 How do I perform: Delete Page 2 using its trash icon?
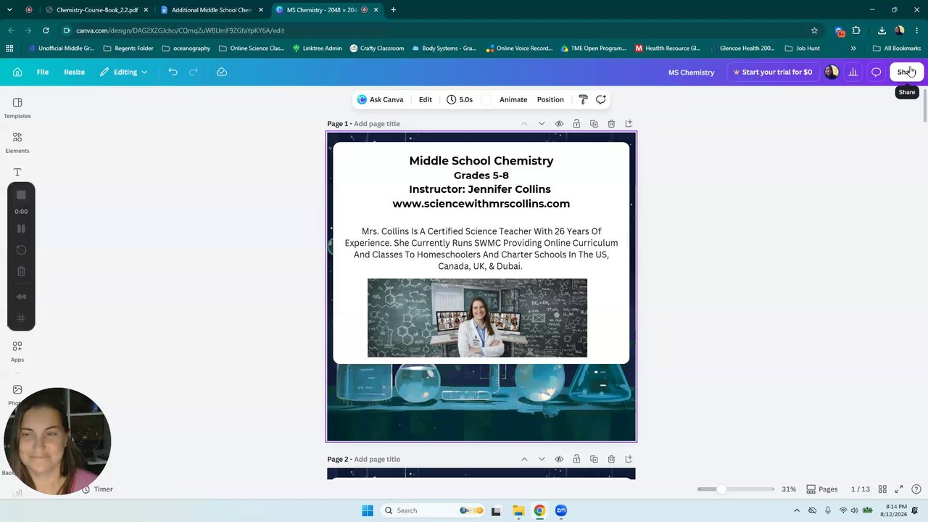[x=611, y=459]
